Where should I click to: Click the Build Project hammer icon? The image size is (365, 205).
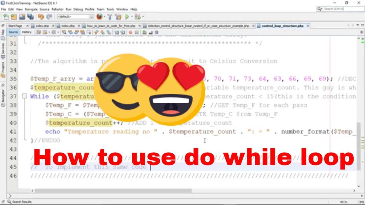point(109,17)
